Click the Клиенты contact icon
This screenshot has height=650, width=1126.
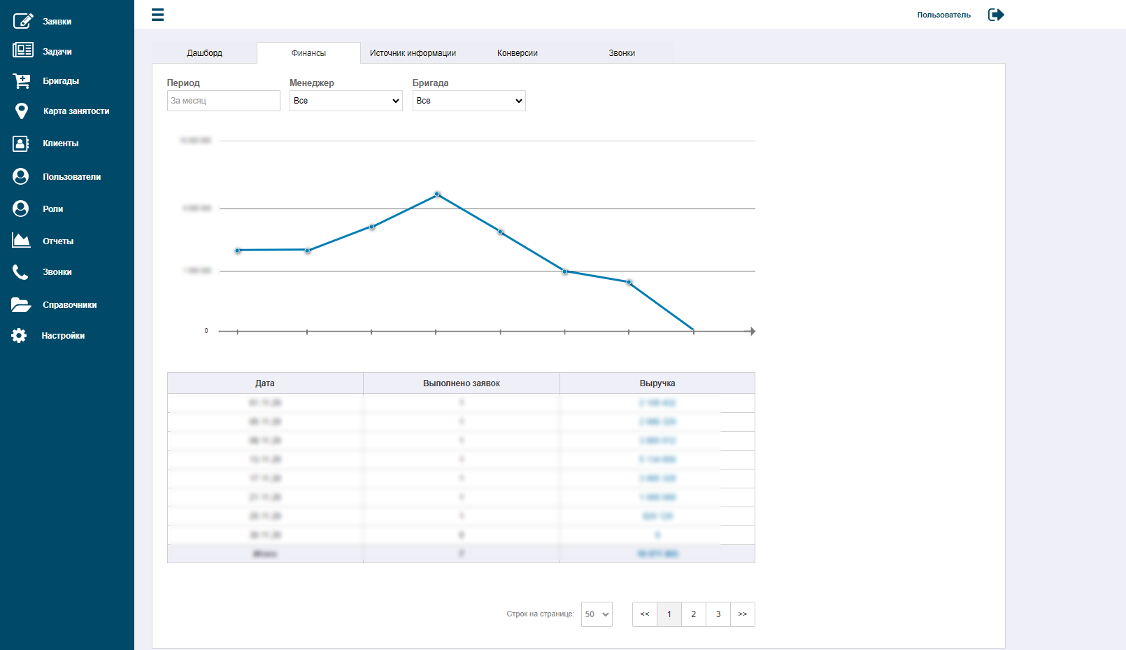[x=21, y=143]
